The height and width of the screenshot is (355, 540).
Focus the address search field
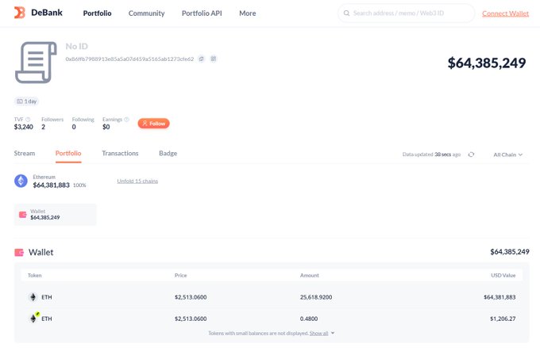point(407,13)
